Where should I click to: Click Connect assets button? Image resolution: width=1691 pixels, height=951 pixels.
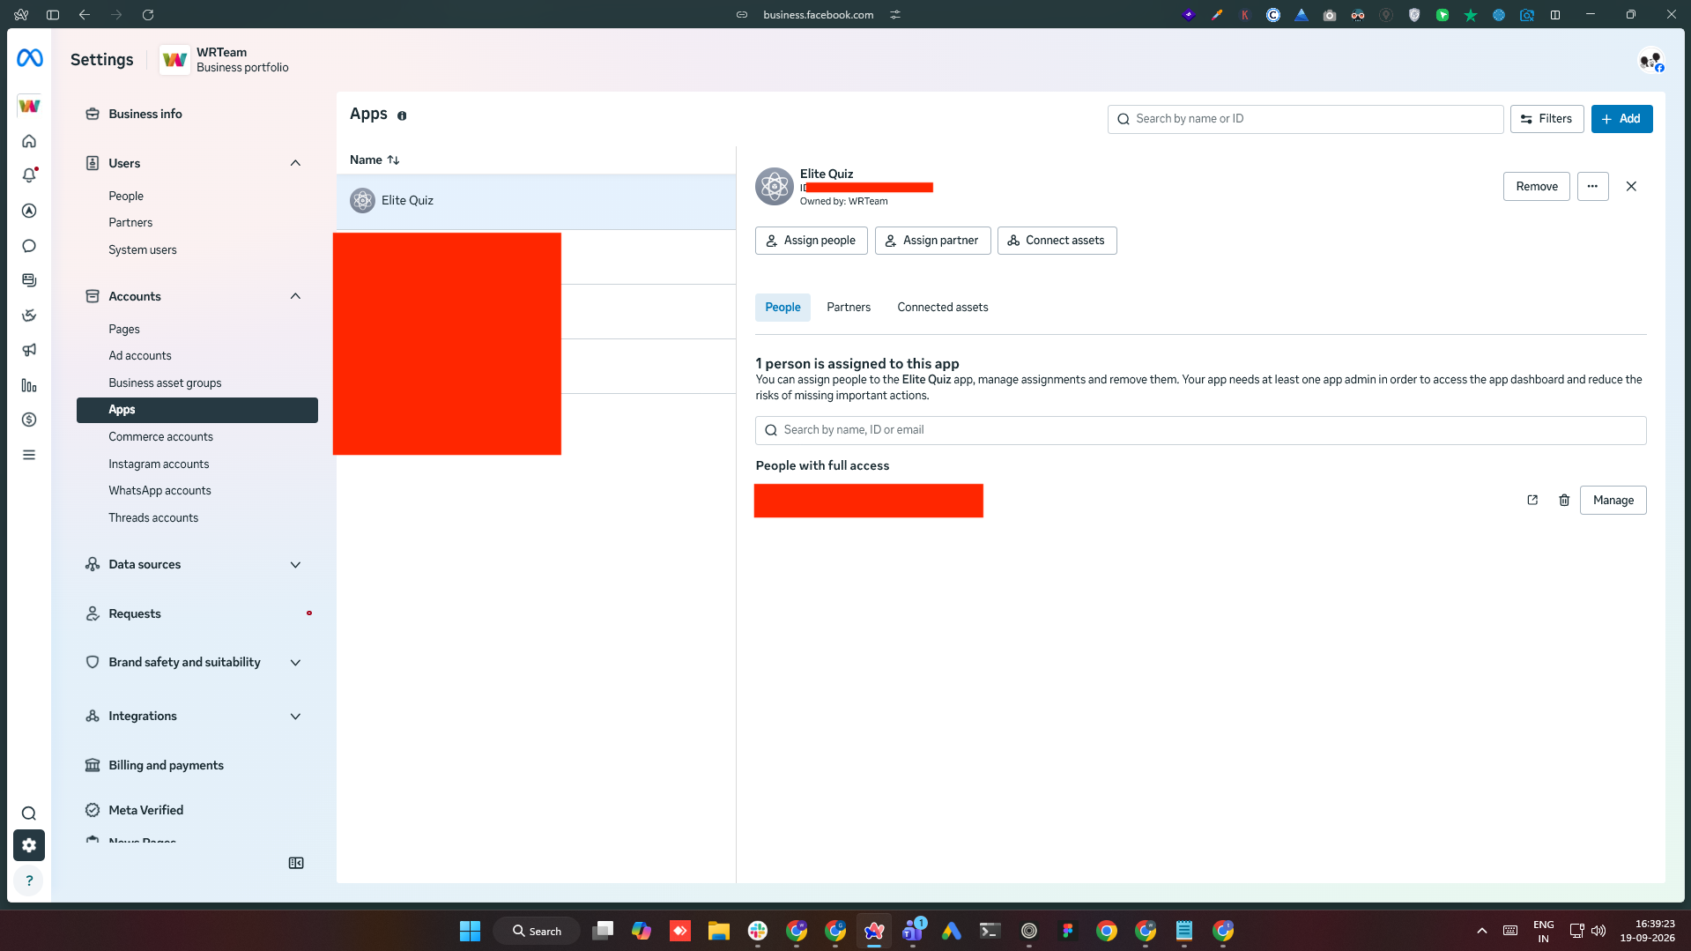[1057, 240]
